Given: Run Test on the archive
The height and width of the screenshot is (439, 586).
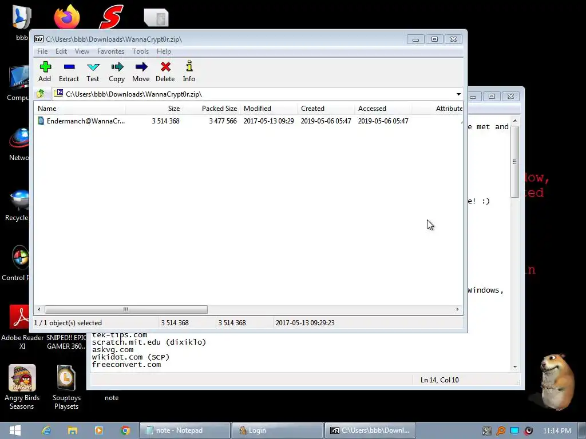Looking at the screenshot, I should pos(93,71).
